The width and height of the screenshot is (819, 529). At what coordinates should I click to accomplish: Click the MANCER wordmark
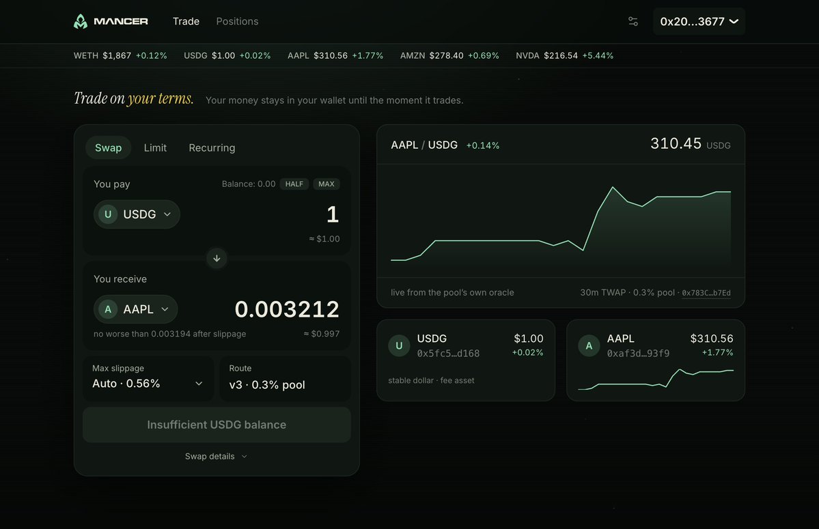coord(121,21)
